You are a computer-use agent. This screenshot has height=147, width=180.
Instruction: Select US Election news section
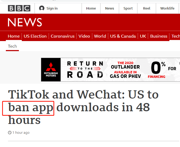[x=35, y=36]
